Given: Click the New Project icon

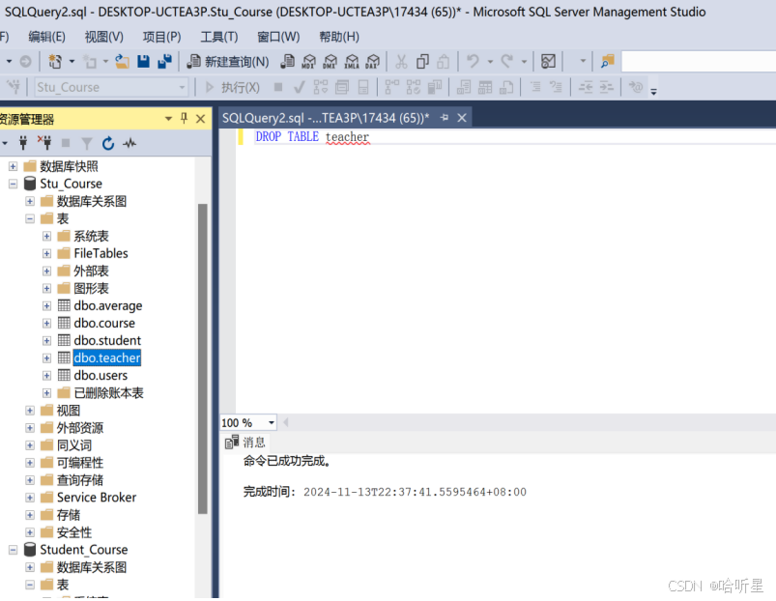Looking at the screenshot, I should [x=55, y=62].
